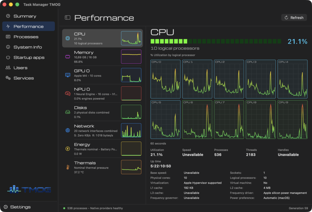This screenshot has width=312, height=212.
Task: Click the CPU utilization bar meter
Action: coord(216,41)
